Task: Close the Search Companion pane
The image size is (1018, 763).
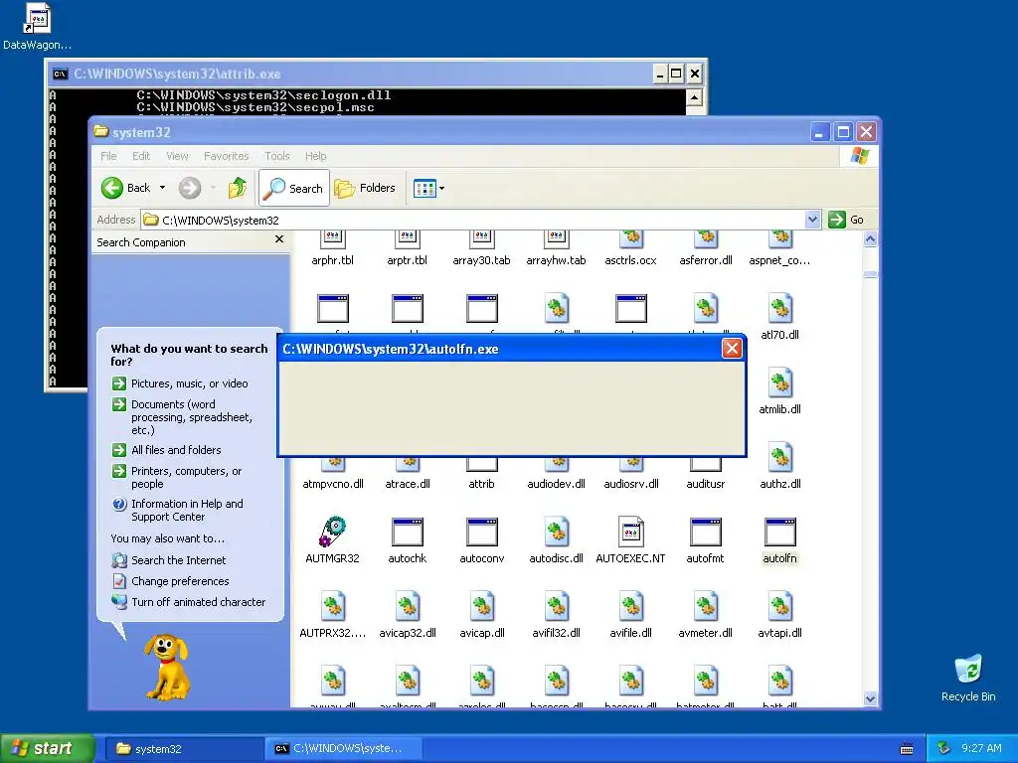Action: point(279,239)
